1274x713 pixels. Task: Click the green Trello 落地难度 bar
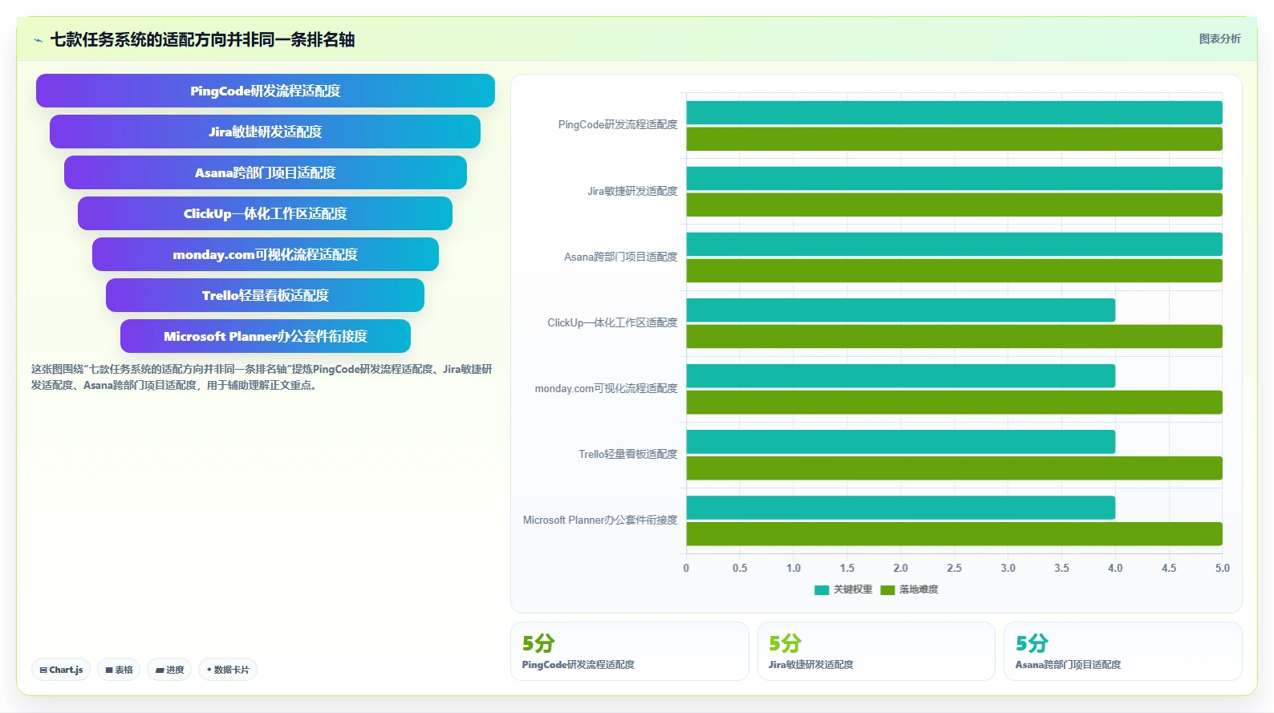(954, 468)
